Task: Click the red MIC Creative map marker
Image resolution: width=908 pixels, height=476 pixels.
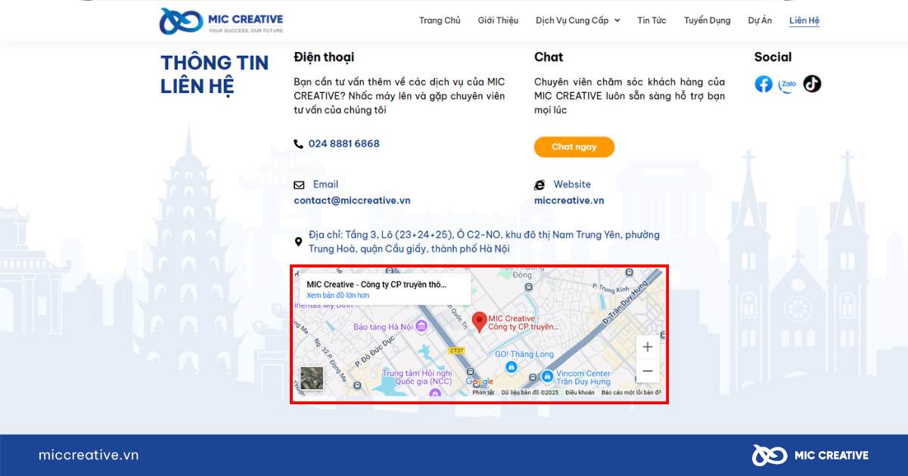Action: coord(479,321)
